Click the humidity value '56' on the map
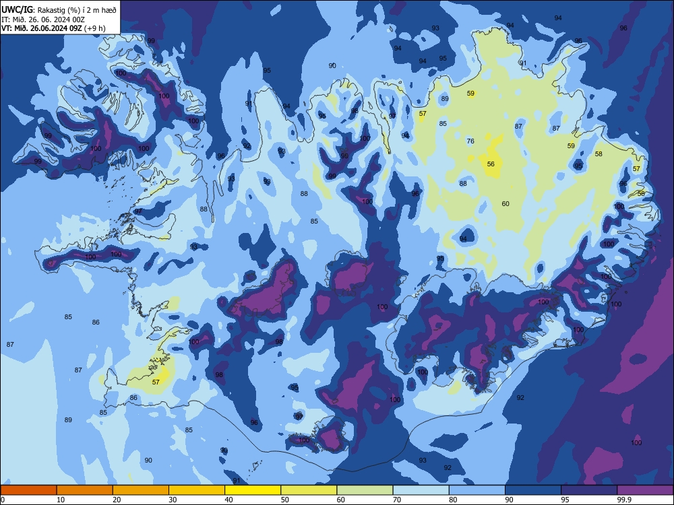674x505 pixels. [x=491, y=164]
